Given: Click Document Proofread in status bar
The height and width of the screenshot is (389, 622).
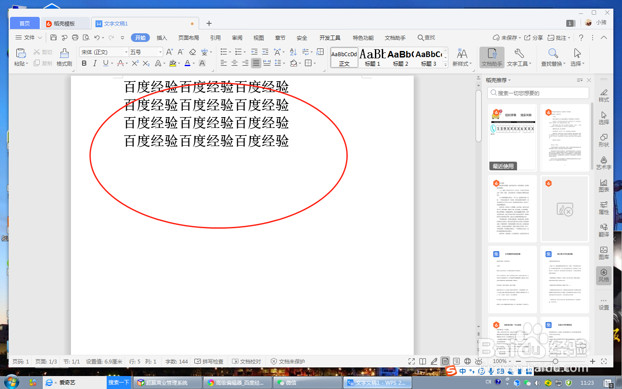Looking at the screenshot, I should (247, 361).
